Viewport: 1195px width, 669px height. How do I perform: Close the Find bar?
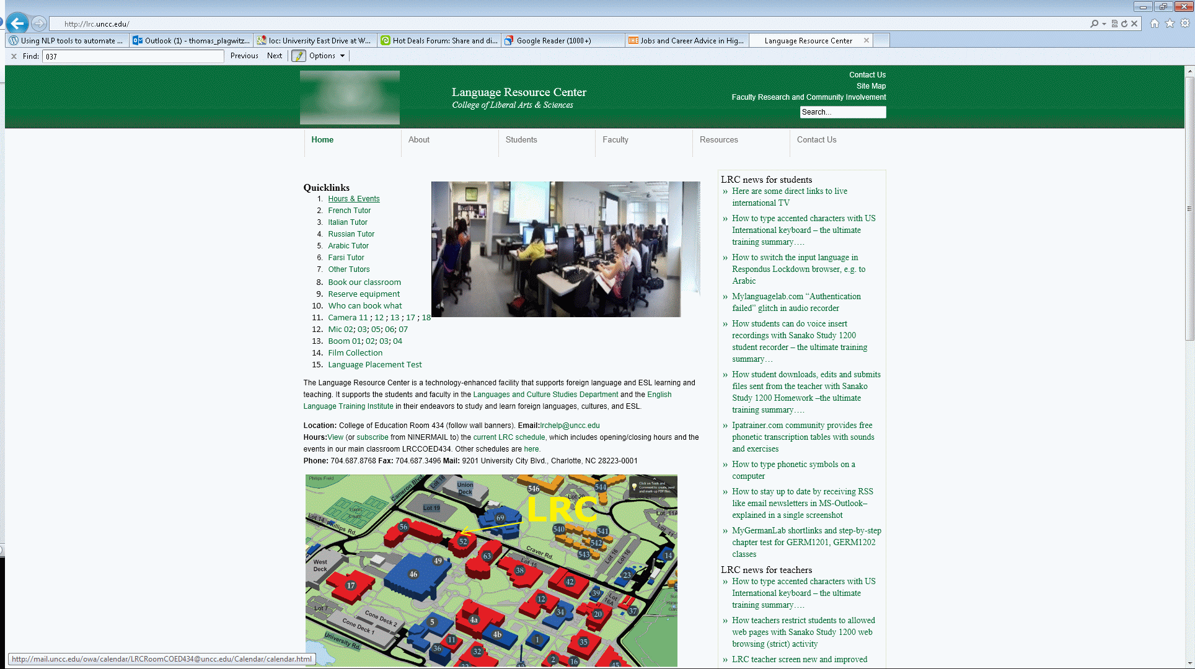(x=14, y=56)
